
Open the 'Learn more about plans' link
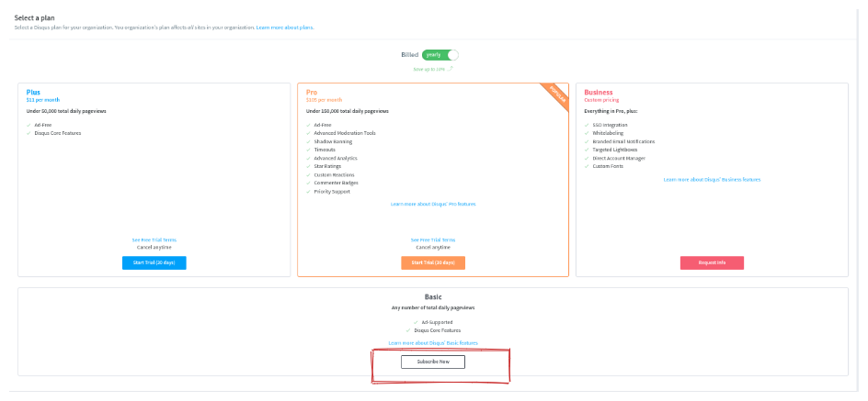pyautogui.click(x=285, y=28)
